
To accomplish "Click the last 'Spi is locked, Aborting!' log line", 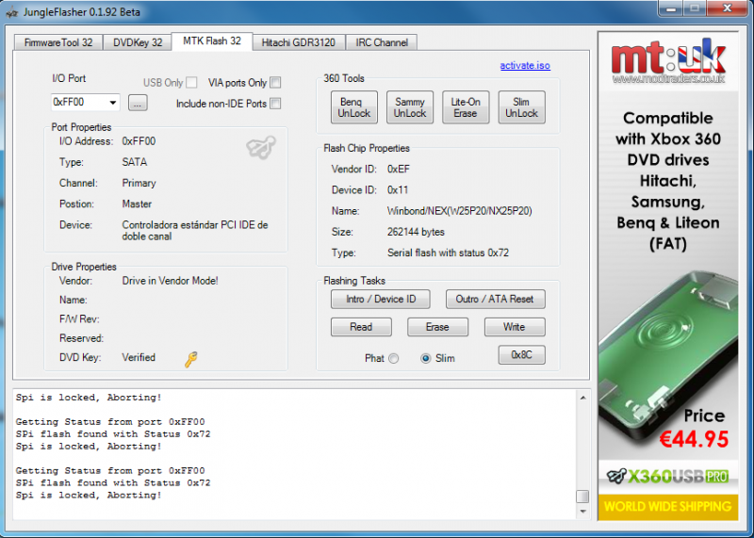I will coord(89,496).
